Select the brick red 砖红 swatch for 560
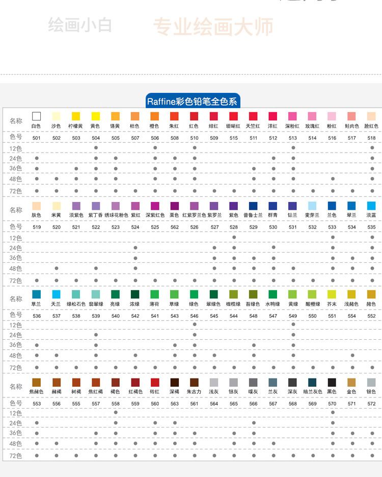 pos(155,383)
